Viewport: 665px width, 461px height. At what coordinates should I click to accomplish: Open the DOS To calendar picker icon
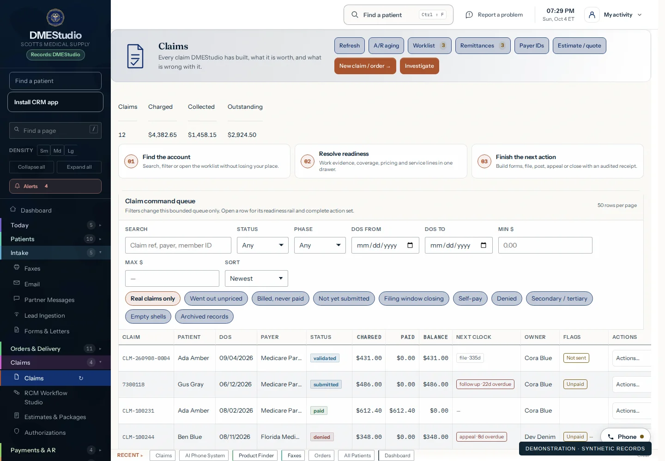(x=484, y=245)
